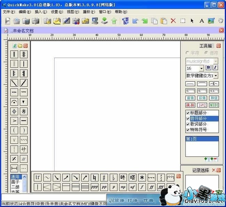Insert the flat 'b' symbol

click(114, 177)
